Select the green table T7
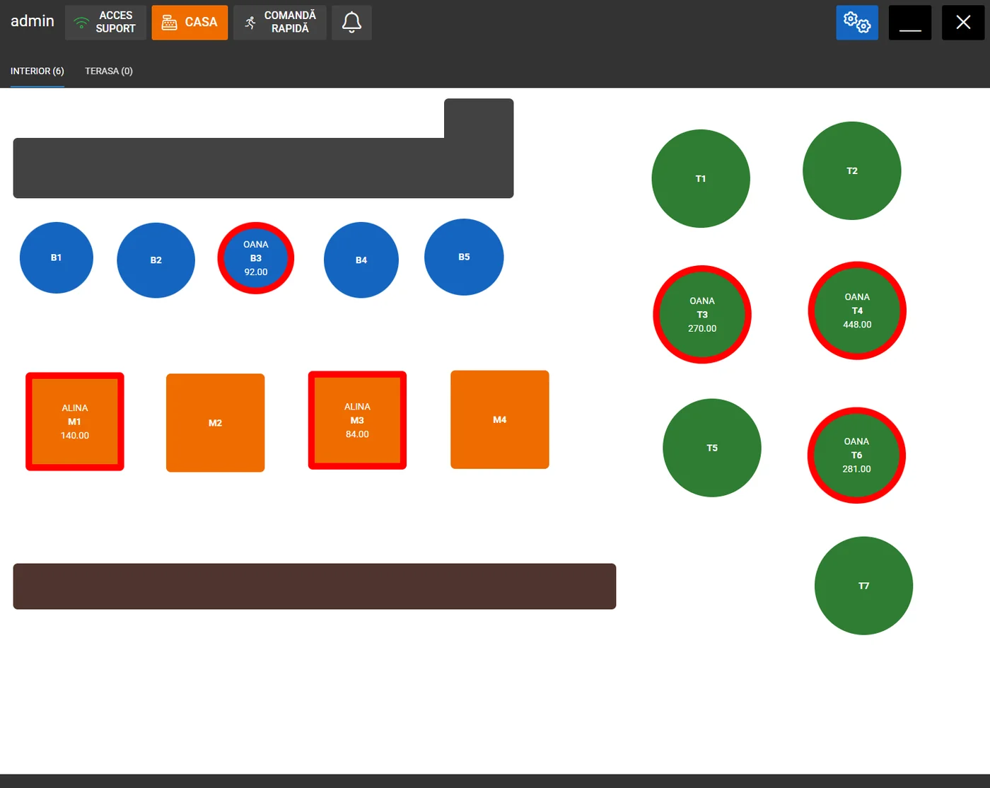The width and height of the screenshot is (990, 788). pyautogui.click(x=863, y=586)
